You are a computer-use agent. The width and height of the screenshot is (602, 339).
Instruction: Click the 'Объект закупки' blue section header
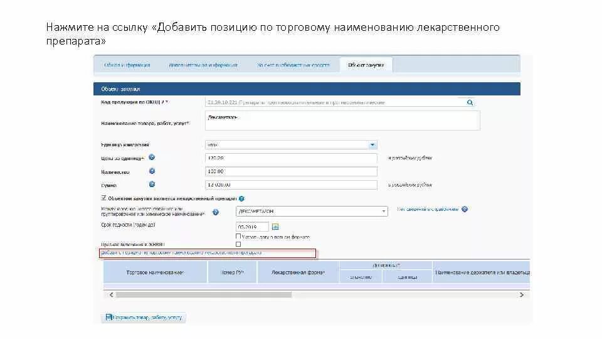pyautogui.click(x=307, y=89)
